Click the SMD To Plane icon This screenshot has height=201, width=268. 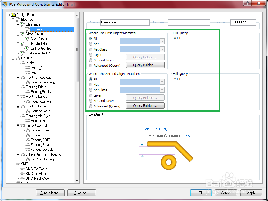point(23,174)
